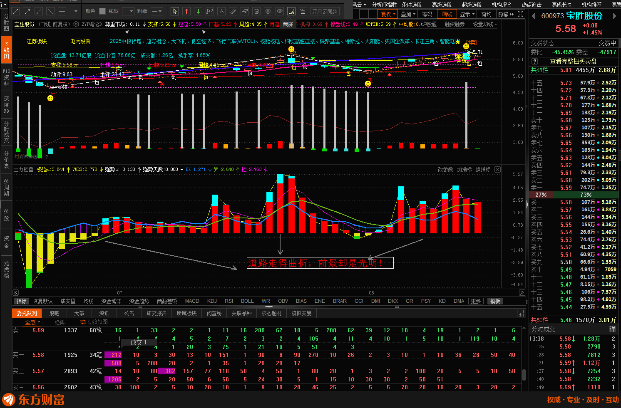Click the 融资融券 link
This screenshot has width=621, height=408.
[455, 24]
